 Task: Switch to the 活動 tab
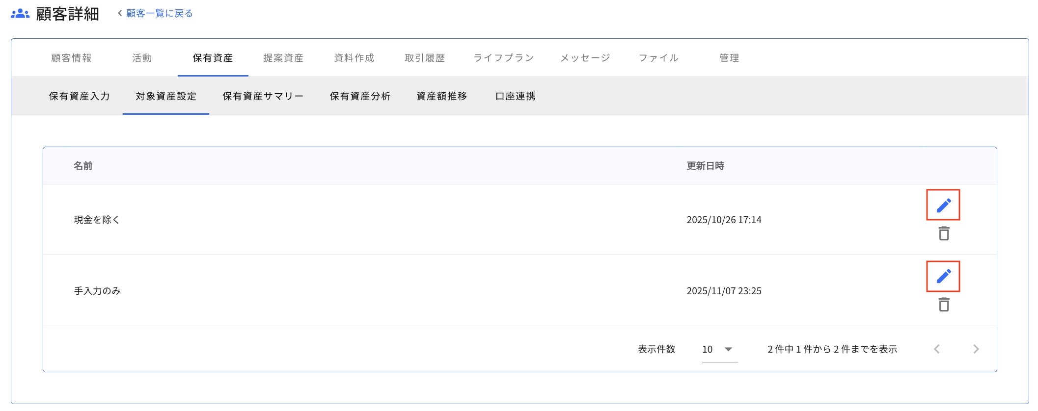(x=142, y=58)
